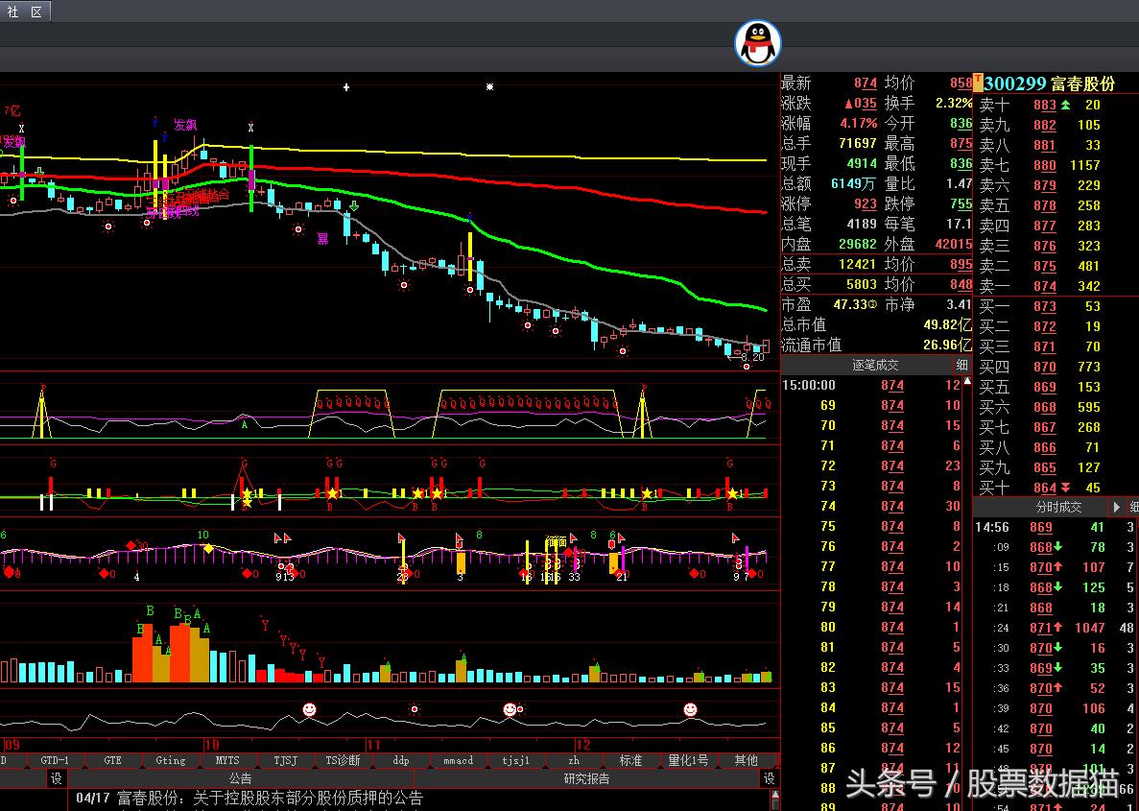
Task: Click the month 11 marker on the time axis
Action: [x=372, y=745]
